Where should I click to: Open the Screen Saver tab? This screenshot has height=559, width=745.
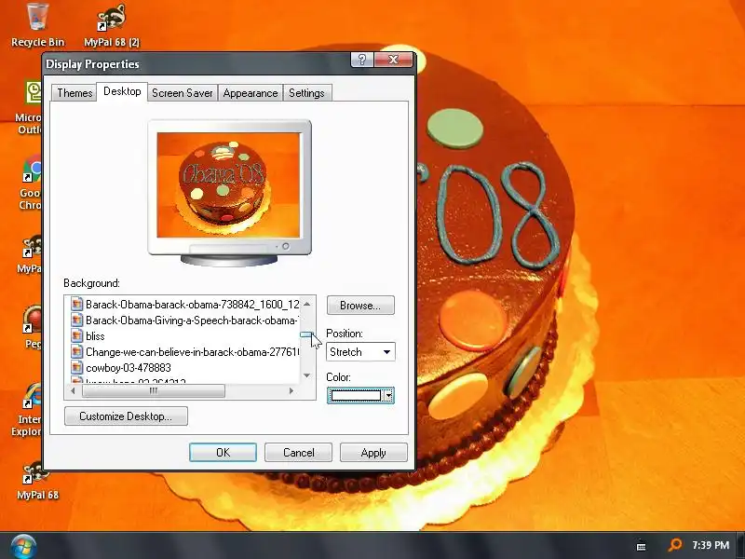[183, 92]
